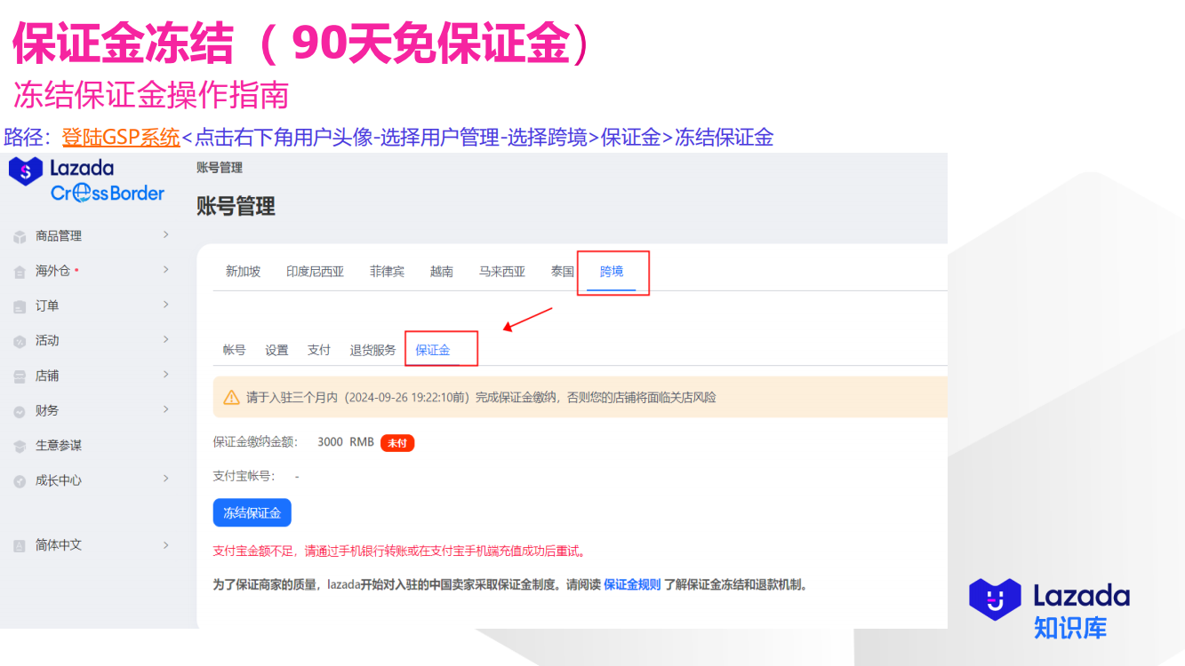Screen dimensions: 1185x666
Task: Expand the 财务 menu chevron
Action: pos(165,409)
